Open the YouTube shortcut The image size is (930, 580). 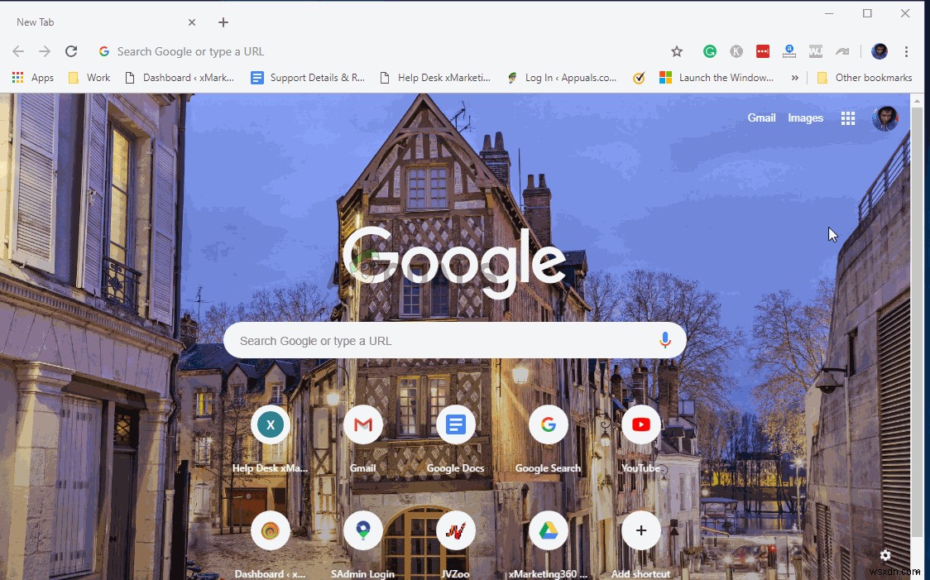pos(641,424)
